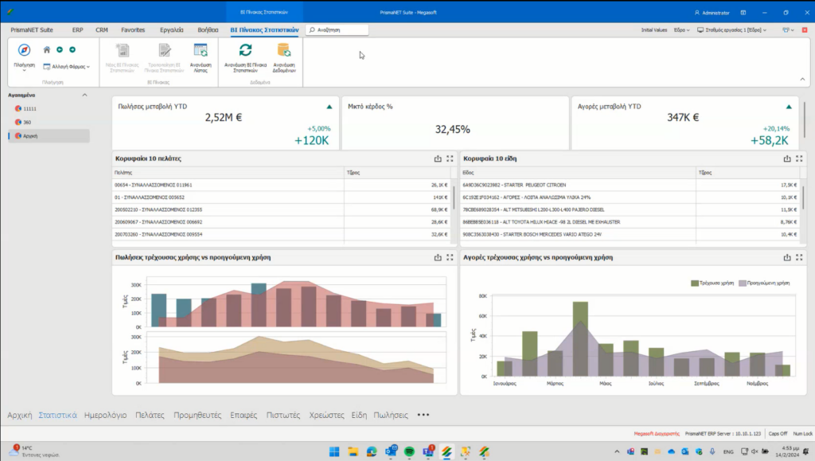Click the Ανανέωση BI Πίνακα Στατιστικών refresh icon

(245, 50)
